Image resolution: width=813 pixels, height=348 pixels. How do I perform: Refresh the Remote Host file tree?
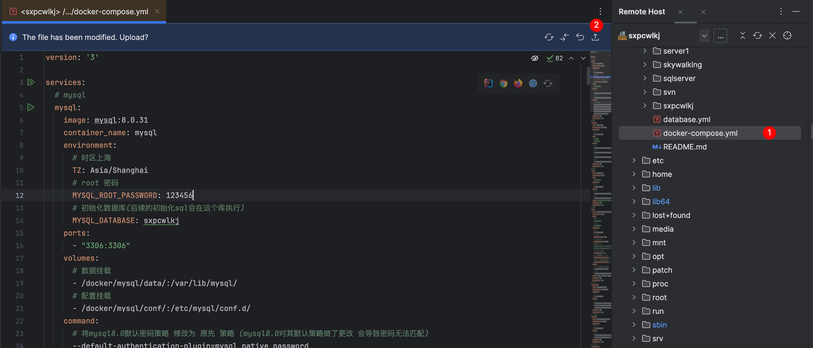757,35
